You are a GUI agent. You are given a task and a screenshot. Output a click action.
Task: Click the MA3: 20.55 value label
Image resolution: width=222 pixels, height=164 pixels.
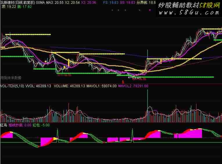tap(55, 3)
